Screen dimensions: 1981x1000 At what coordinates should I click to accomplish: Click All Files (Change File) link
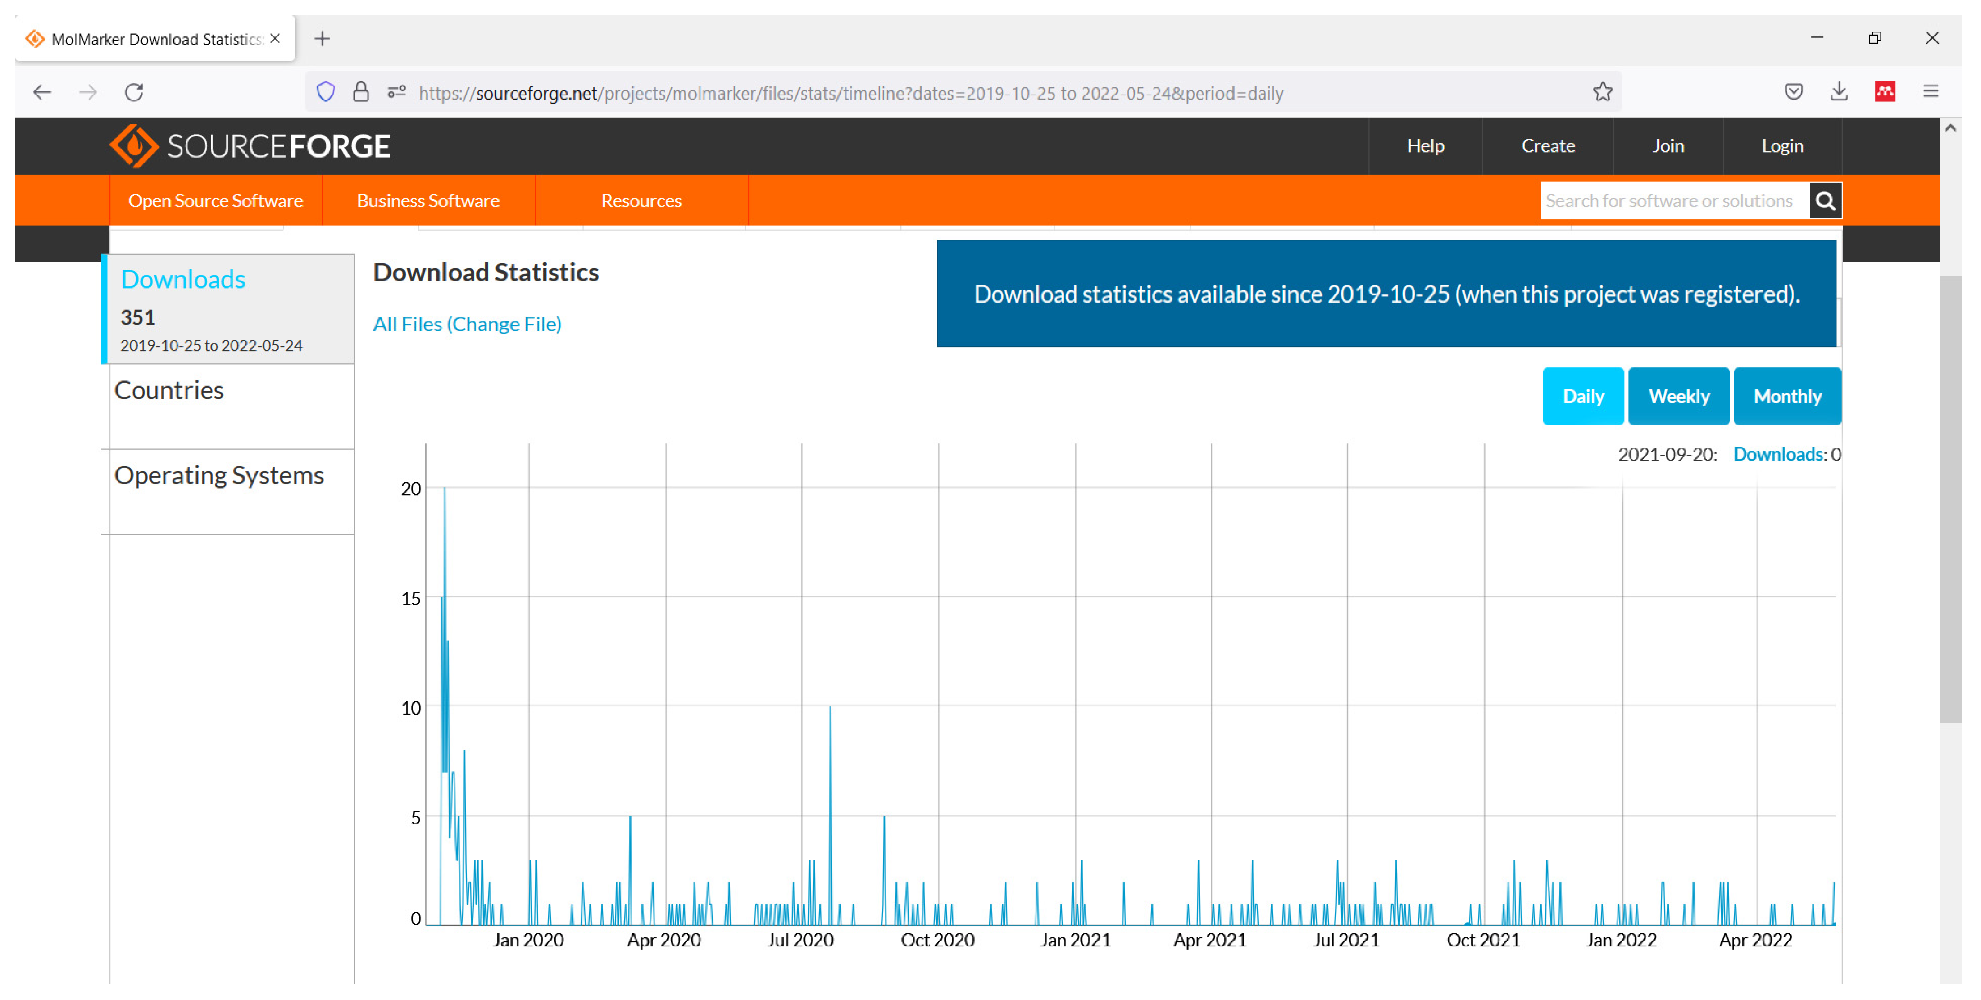467,324
